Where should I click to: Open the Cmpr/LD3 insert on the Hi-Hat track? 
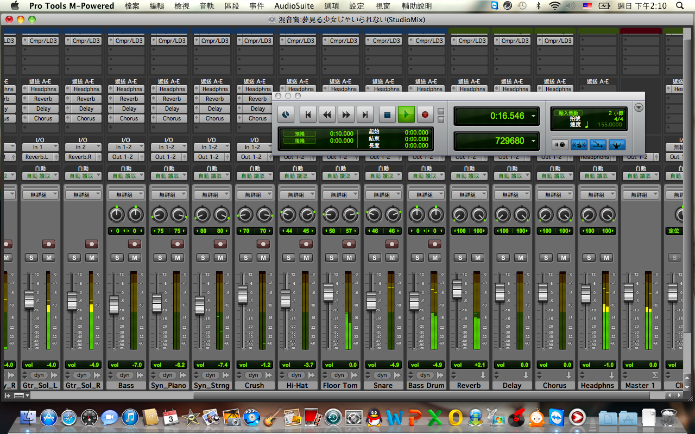(x=298, y=41)
